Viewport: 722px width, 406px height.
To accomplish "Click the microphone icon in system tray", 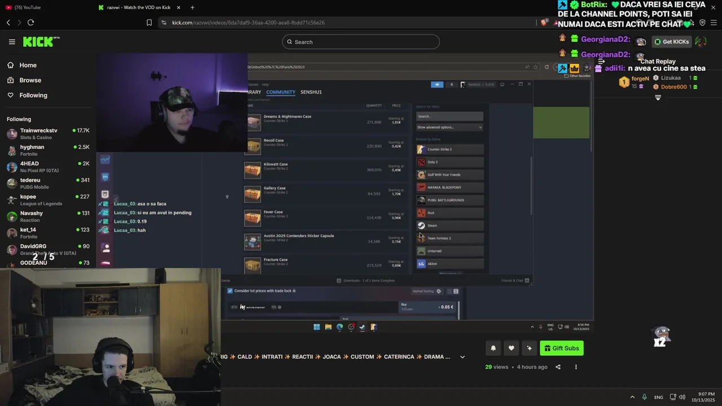I will coord(644,397).
